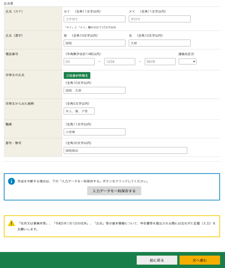Screen dimensions: 225x268
Task: Proceed with 次へ進む button
Action: [200, 260]
